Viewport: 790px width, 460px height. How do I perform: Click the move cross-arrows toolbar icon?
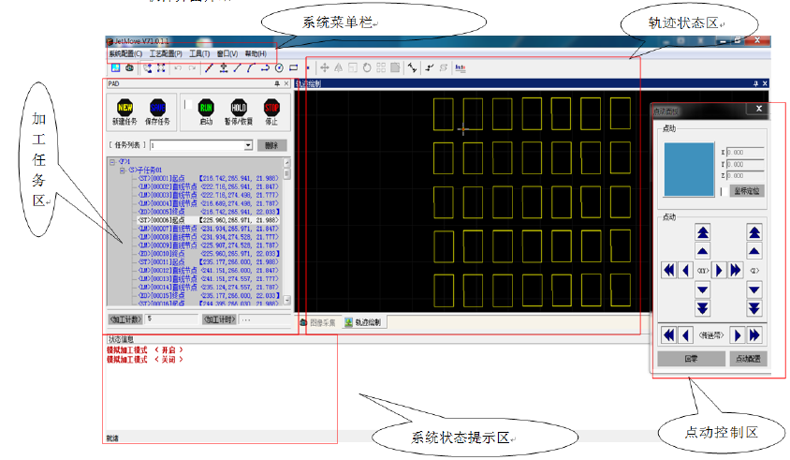pos(325,68)
